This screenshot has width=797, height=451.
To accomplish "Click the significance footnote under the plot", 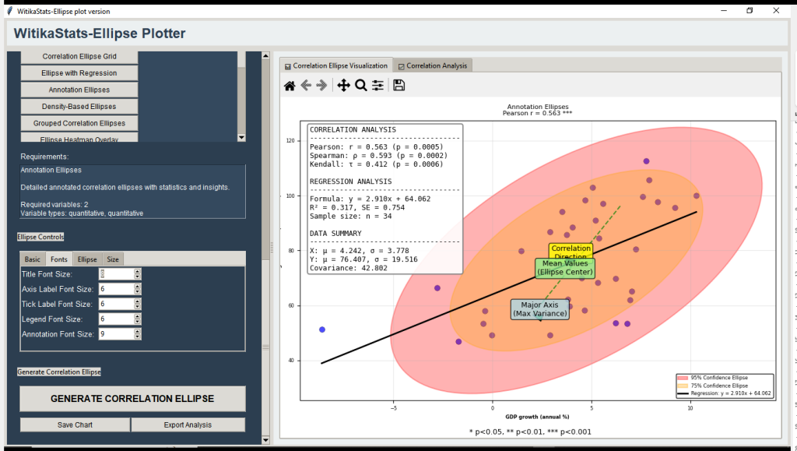I will [x=530, y=432].
